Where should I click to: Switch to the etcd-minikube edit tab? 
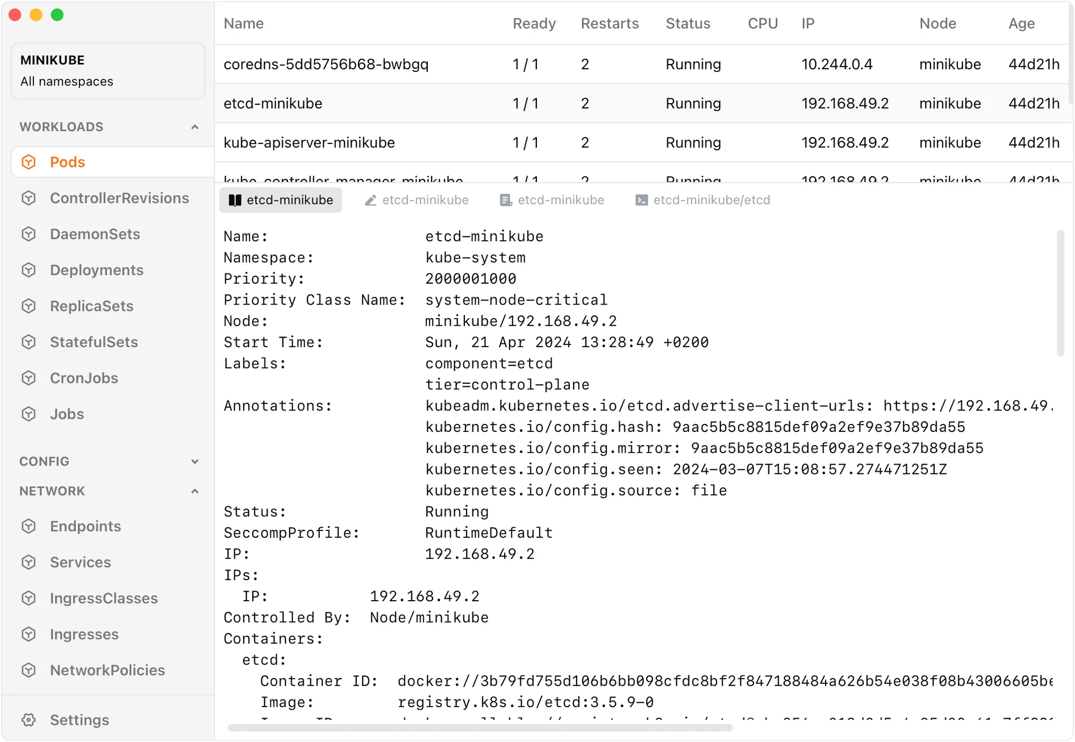tap(417, 200)
